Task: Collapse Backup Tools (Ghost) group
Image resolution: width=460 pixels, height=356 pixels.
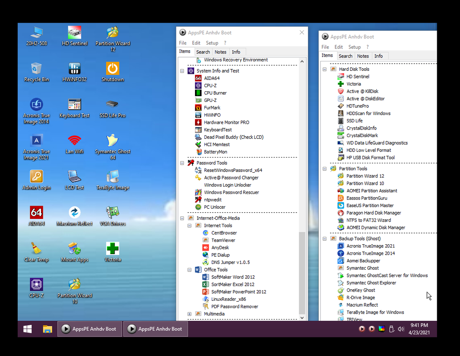Action: click(x=325, y=239)
